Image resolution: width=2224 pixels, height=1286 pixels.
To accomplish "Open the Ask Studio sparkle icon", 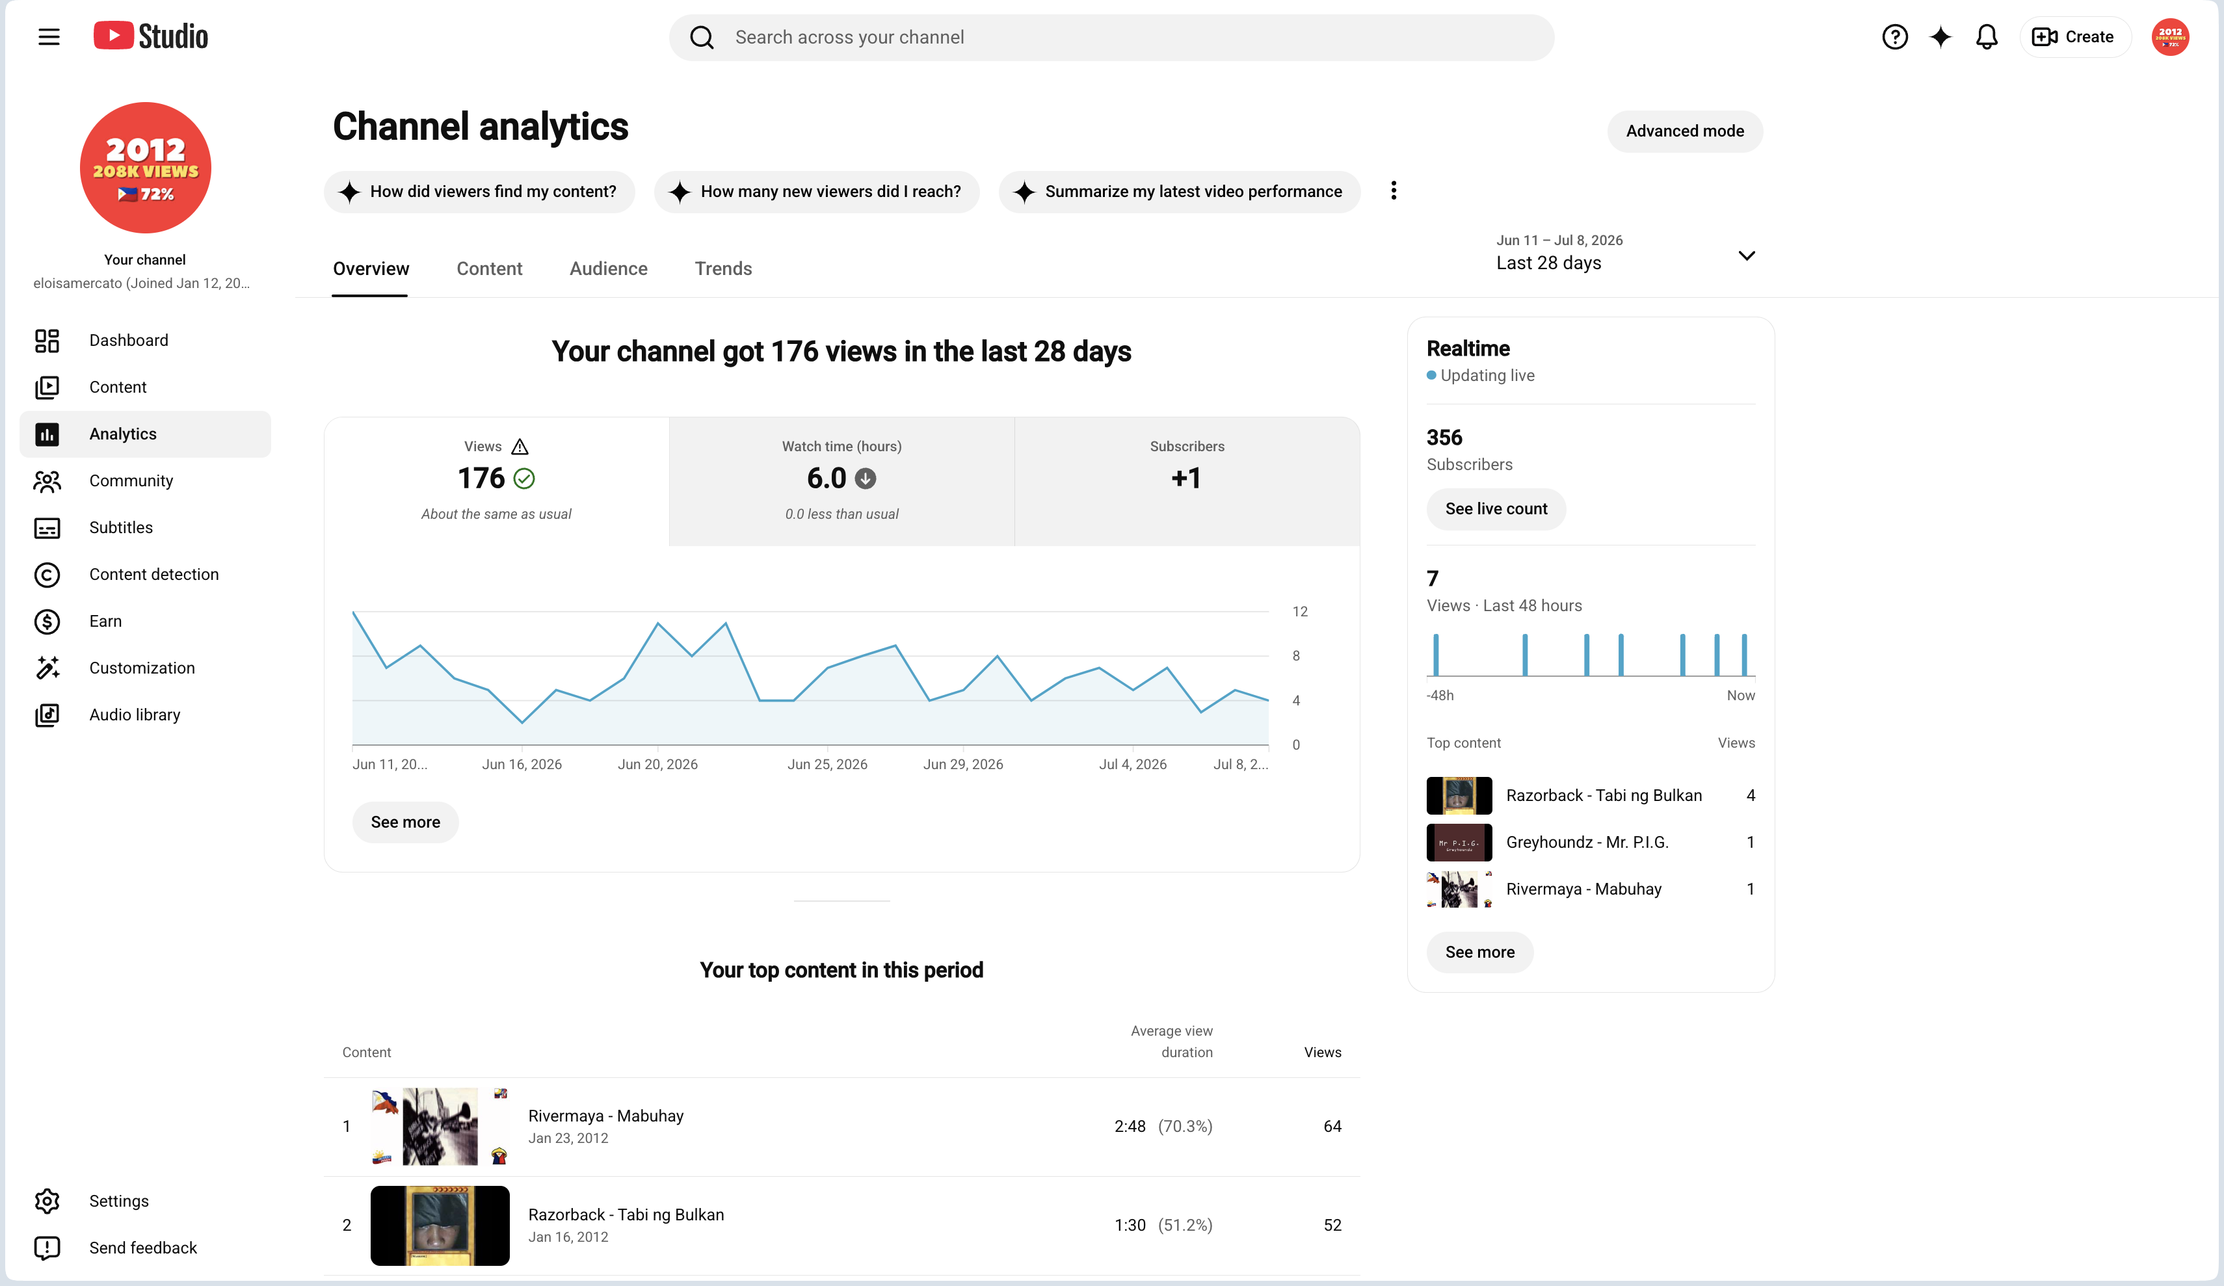I will pyautogui.click(x=1940, y=37).
